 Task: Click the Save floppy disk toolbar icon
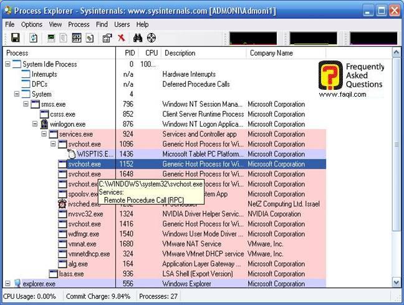tap(16, 38)
